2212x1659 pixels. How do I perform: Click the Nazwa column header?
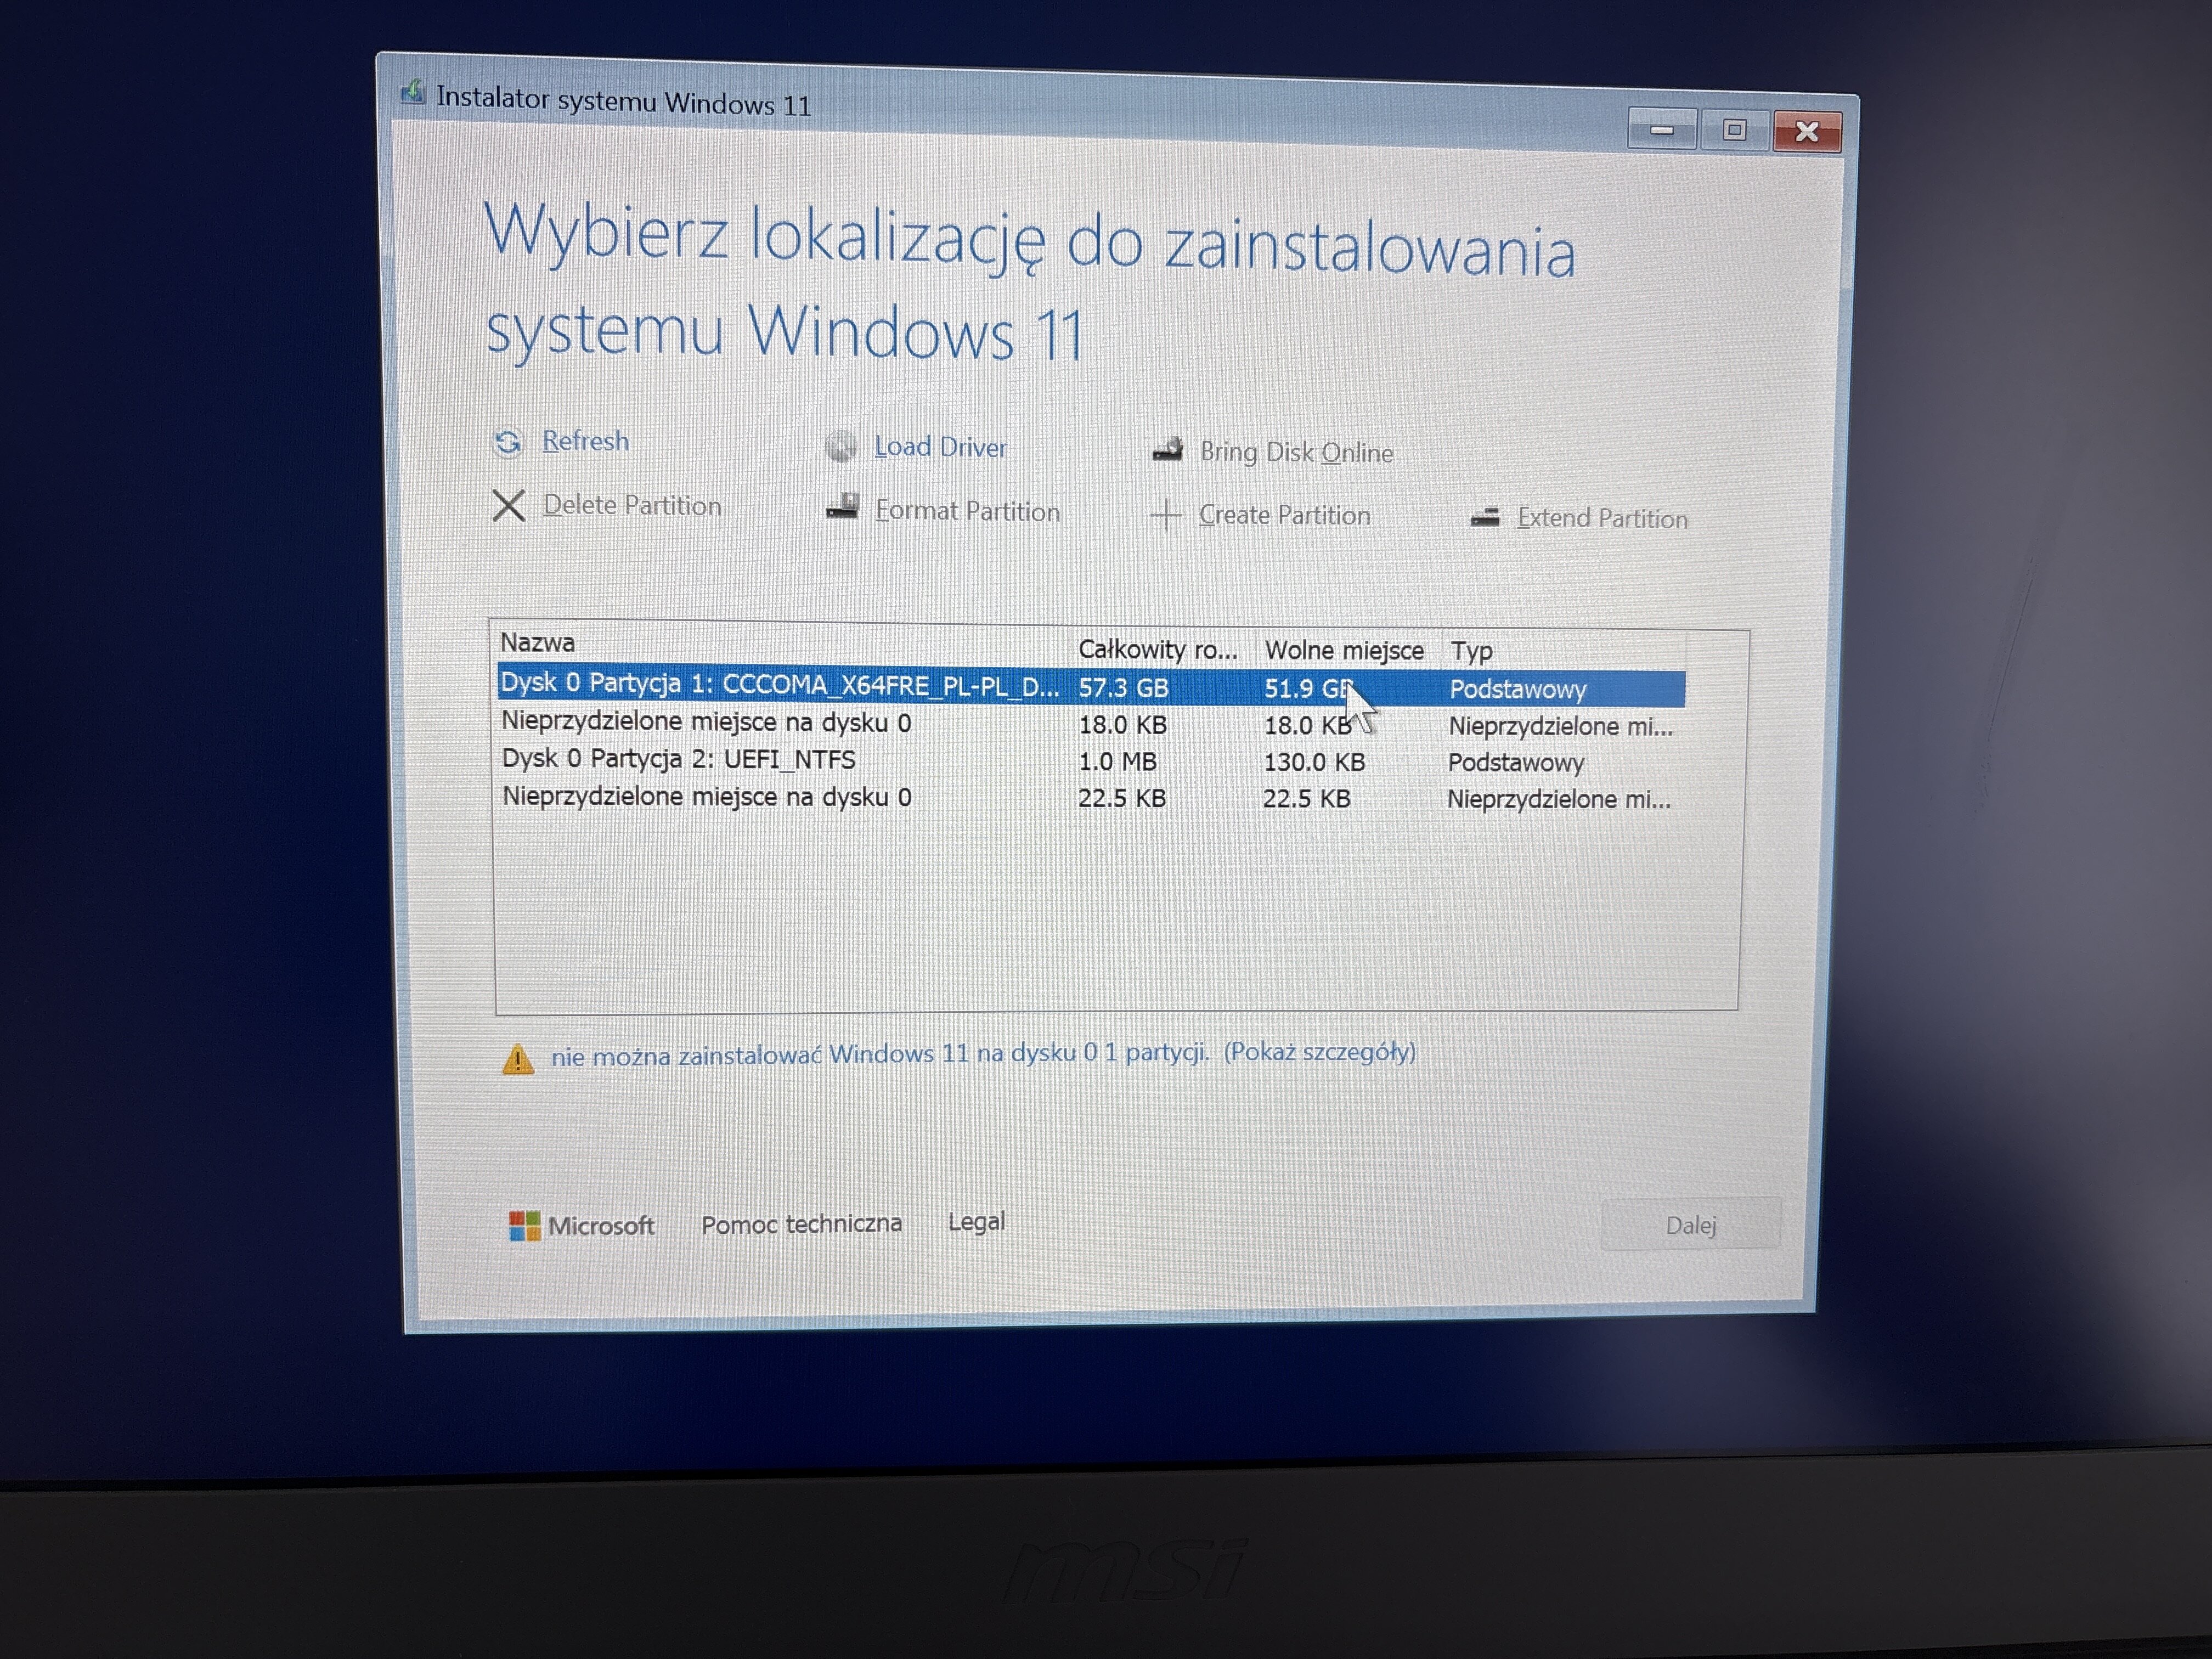pos(538,642)
